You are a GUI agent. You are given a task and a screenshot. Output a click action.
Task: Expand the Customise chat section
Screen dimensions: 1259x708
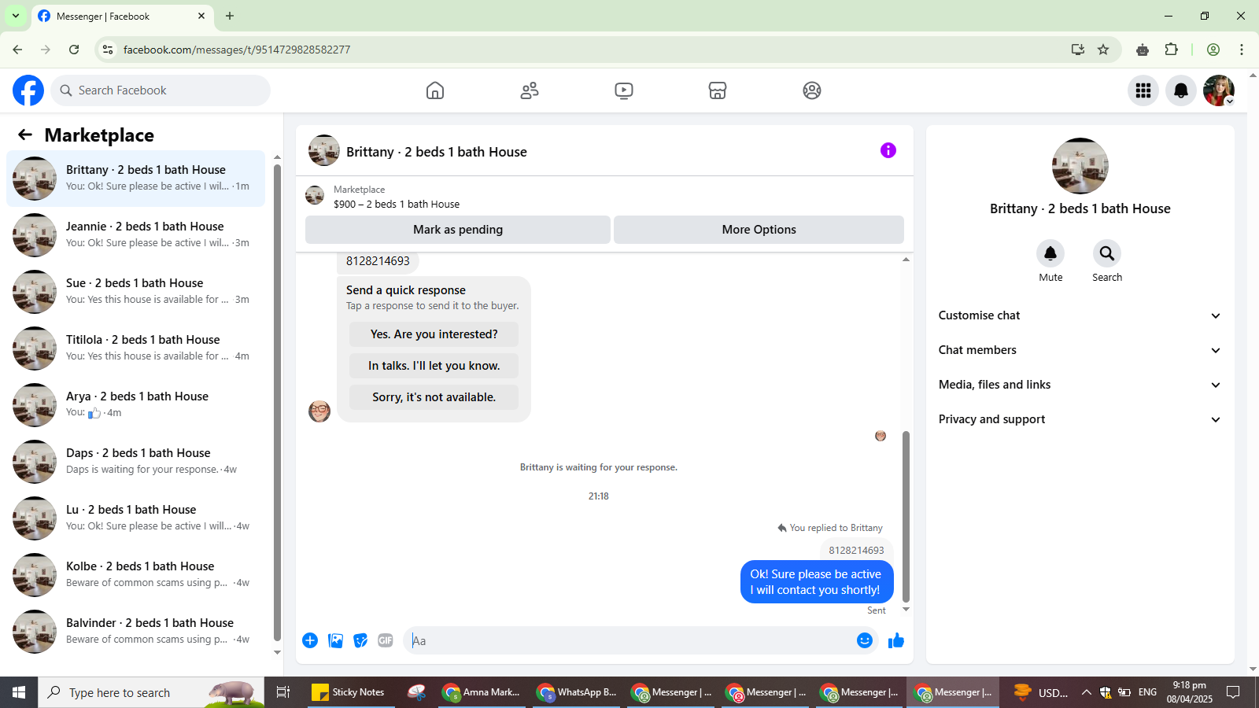point(1080,315)
